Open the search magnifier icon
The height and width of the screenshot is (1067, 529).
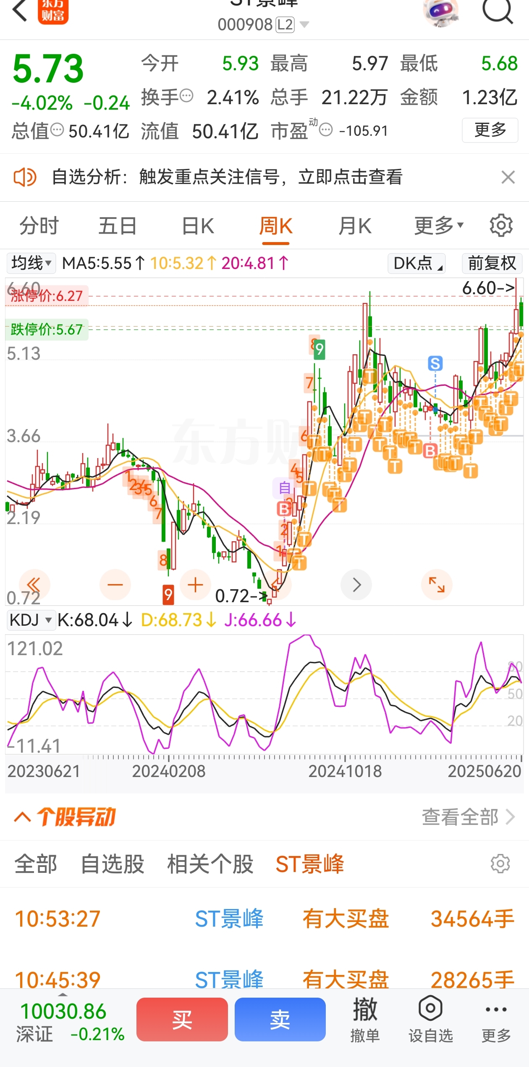coord(498,10)
